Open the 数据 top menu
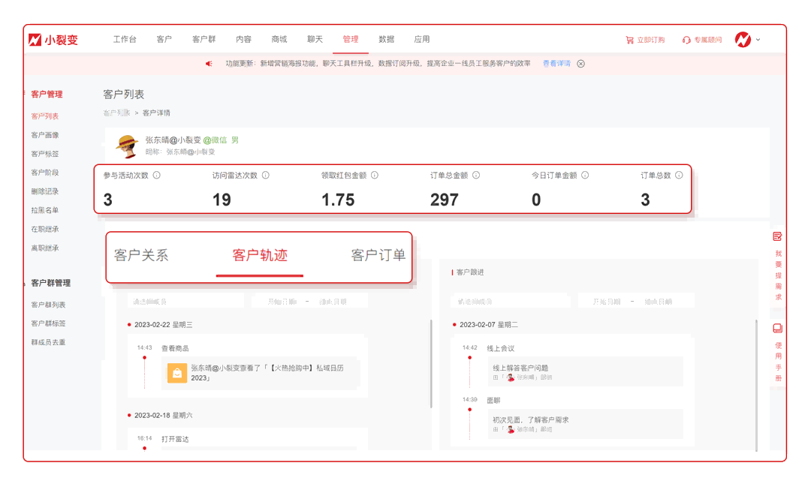Screen dimensions: 811x487 (386, 39)
